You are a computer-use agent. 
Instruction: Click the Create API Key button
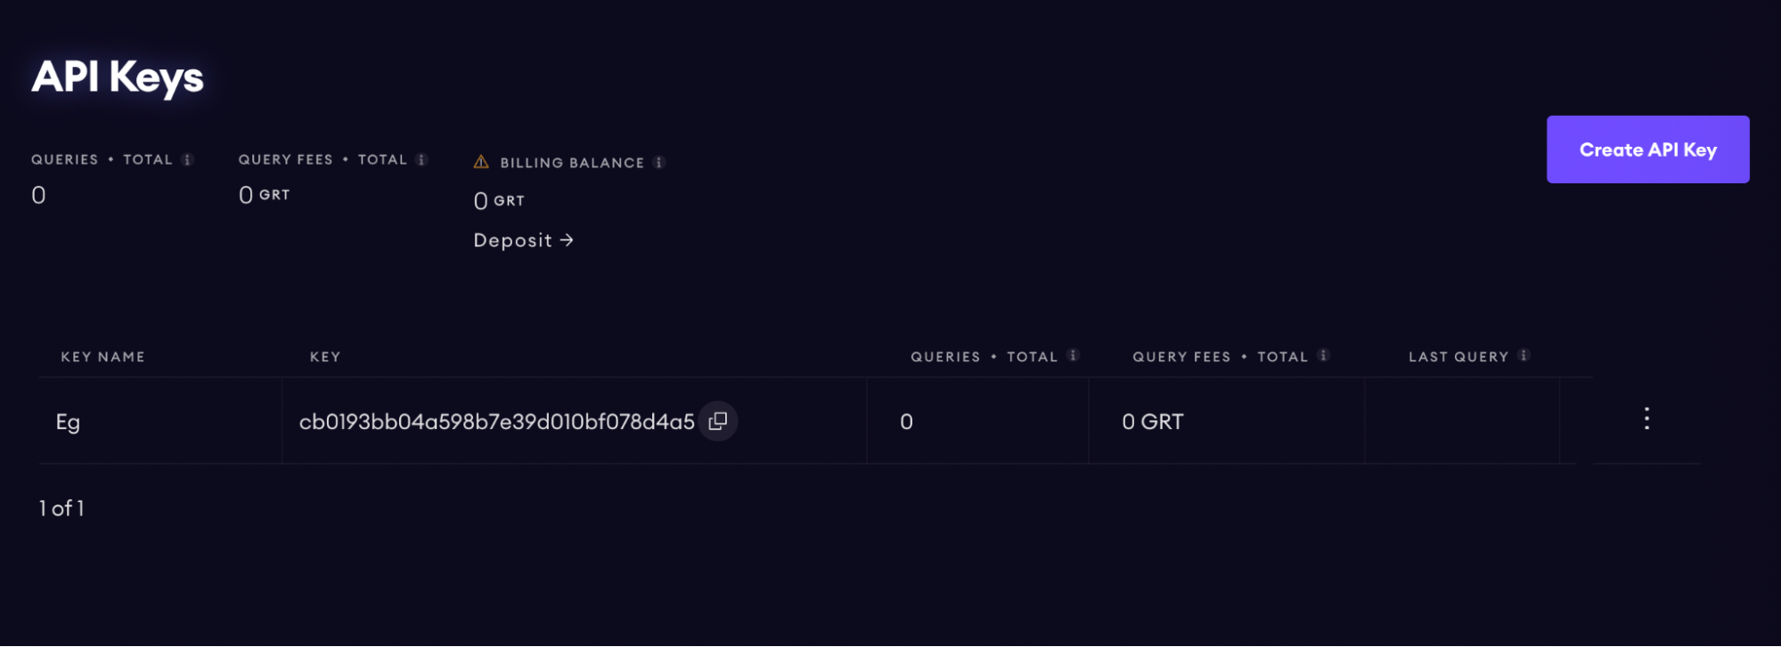tap(1647, 150)
